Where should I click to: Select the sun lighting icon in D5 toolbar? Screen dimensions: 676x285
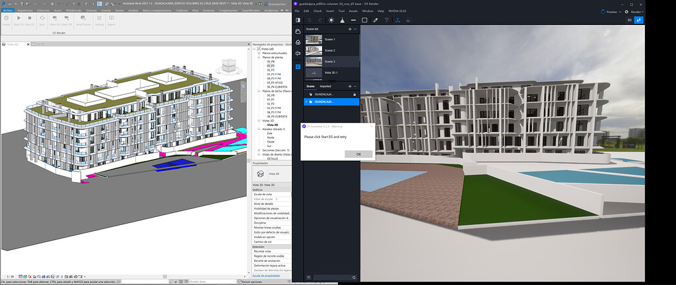(331, 20)
